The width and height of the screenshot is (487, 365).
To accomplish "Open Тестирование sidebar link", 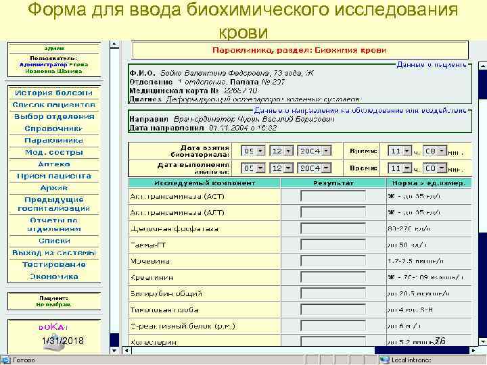I will coord(53,264).
